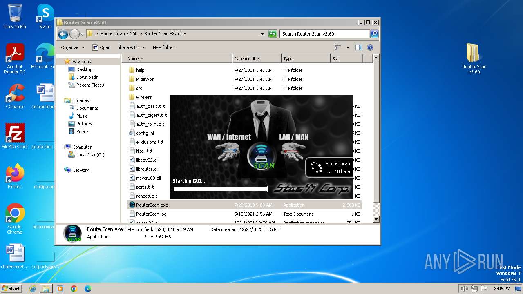This screenshot has height=294, width=523.
Task: Click the file list vertical scrollbar
Action: tap(376, 139)
